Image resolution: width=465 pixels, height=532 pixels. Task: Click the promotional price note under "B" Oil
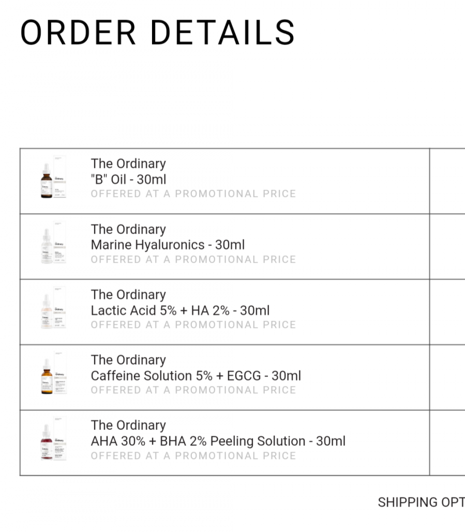(193, 194)
